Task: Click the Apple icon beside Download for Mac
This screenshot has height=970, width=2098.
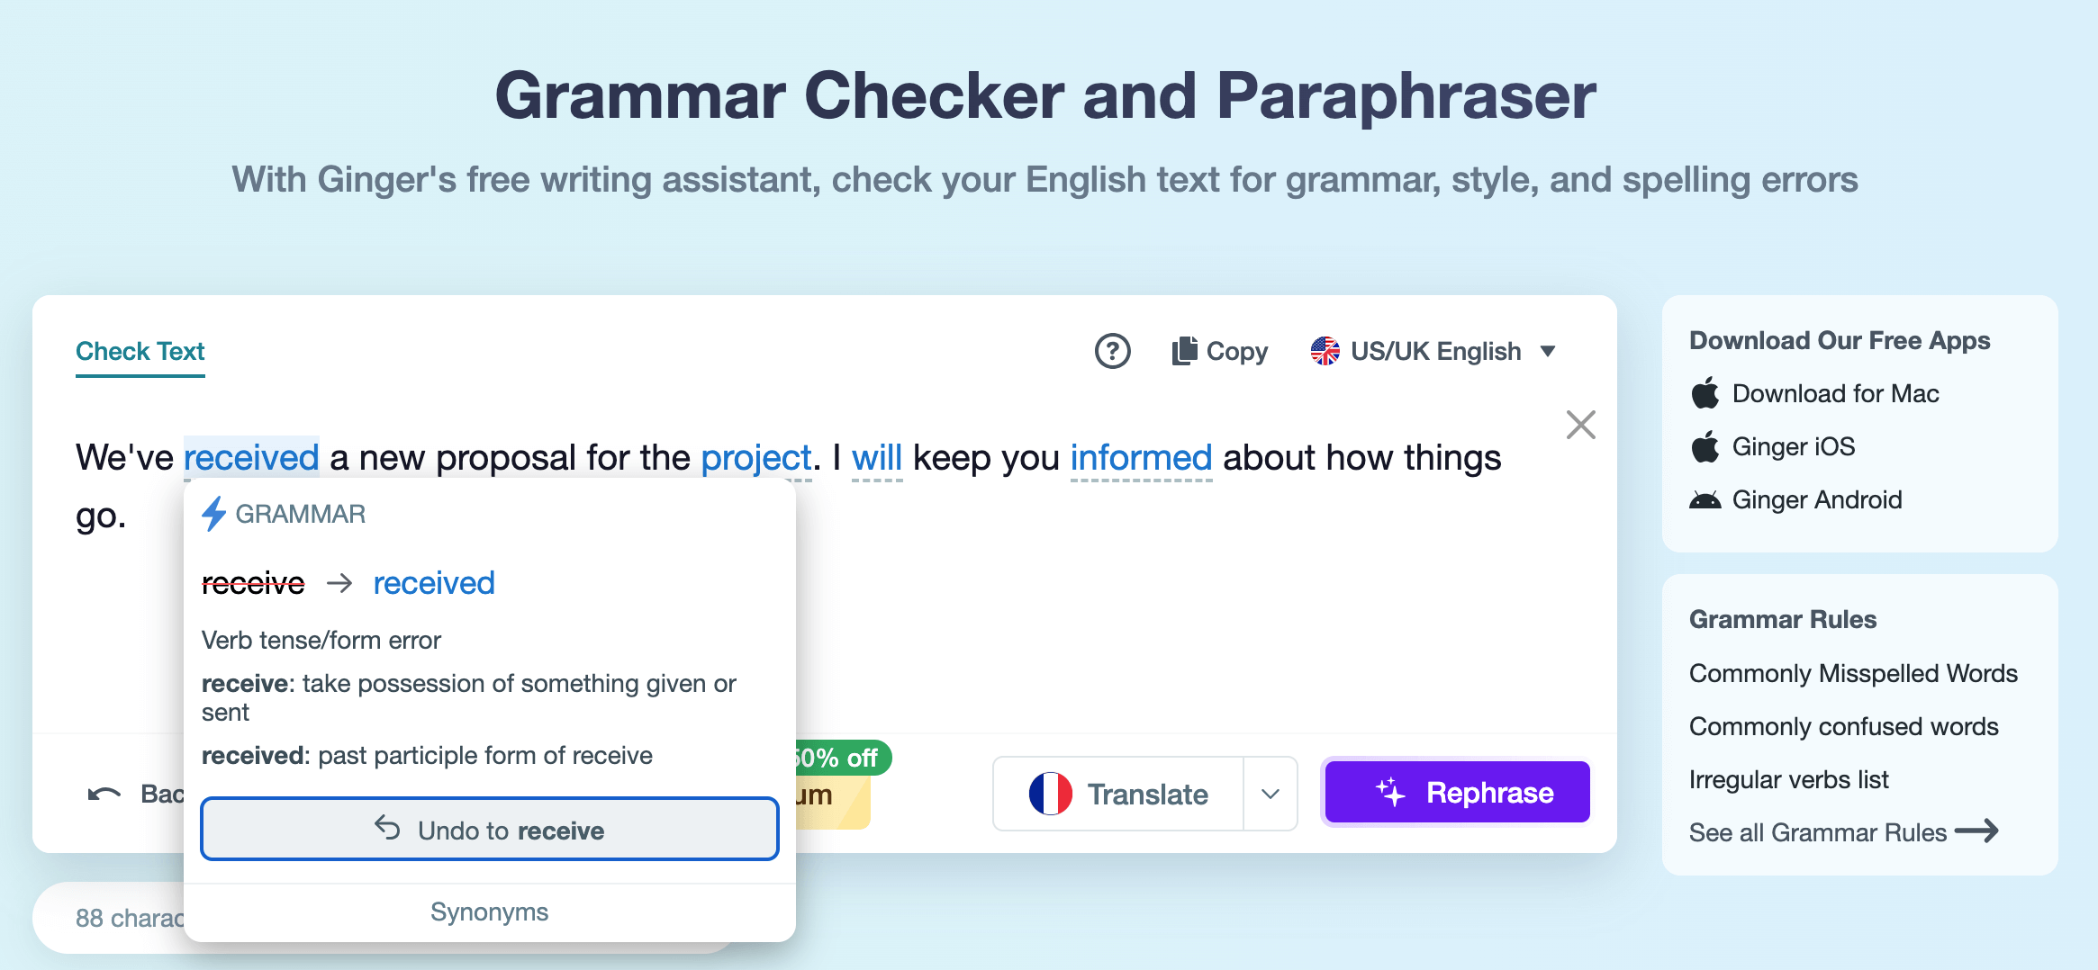Action: tap(1705, 394)
